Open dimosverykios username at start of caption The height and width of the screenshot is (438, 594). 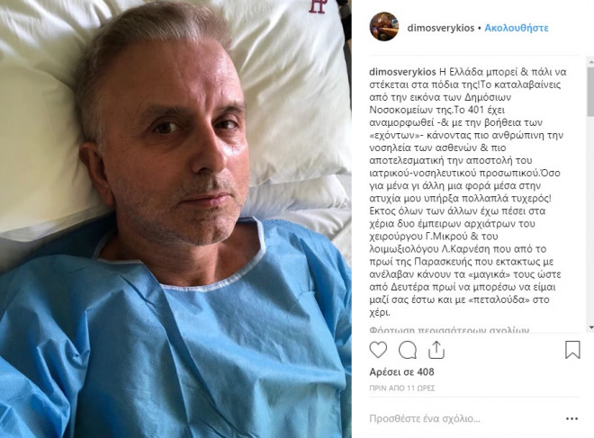point(402,72)
